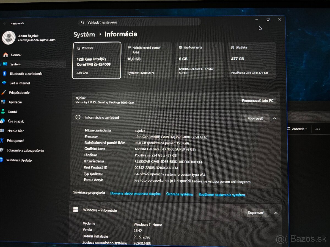Viewport: 330px width, 247px height.
Task: Click the RAM memory icon in card
Action: click(130, 47)
